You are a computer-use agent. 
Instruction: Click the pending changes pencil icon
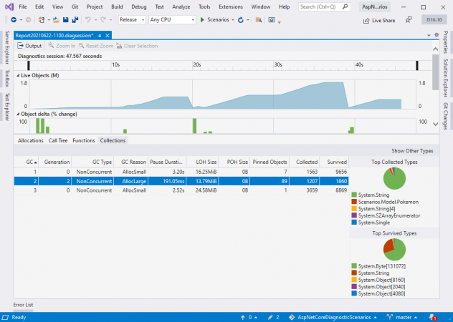click(x=270, y=316)
